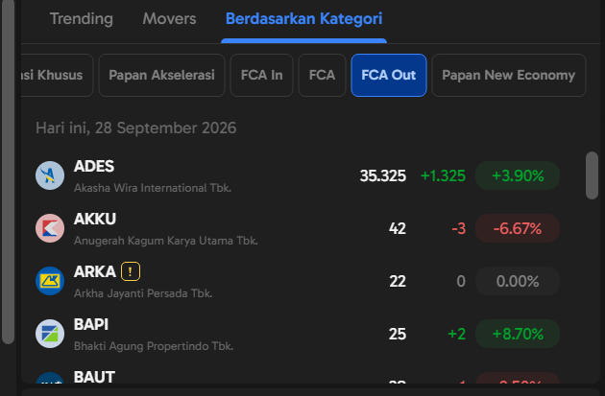Select the partially visible Khusus category chip
This screenshot has width=605, height=396.
coord(57,75)
